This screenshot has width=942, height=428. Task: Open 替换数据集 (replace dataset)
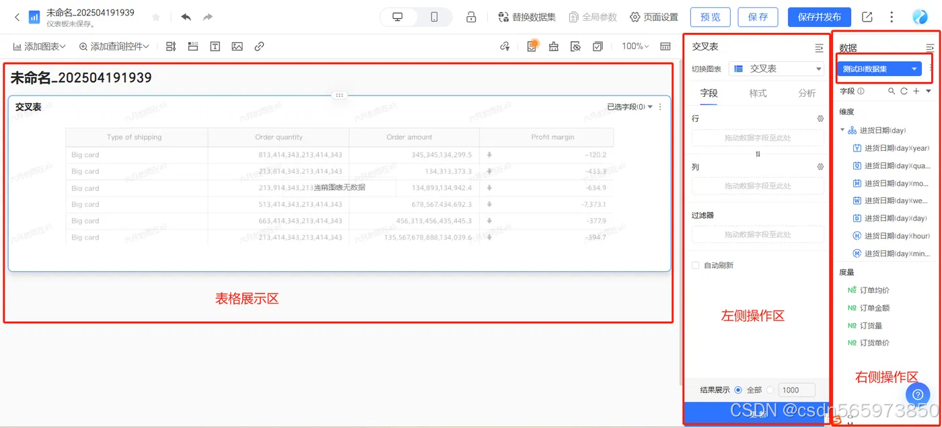coord(528,17)
